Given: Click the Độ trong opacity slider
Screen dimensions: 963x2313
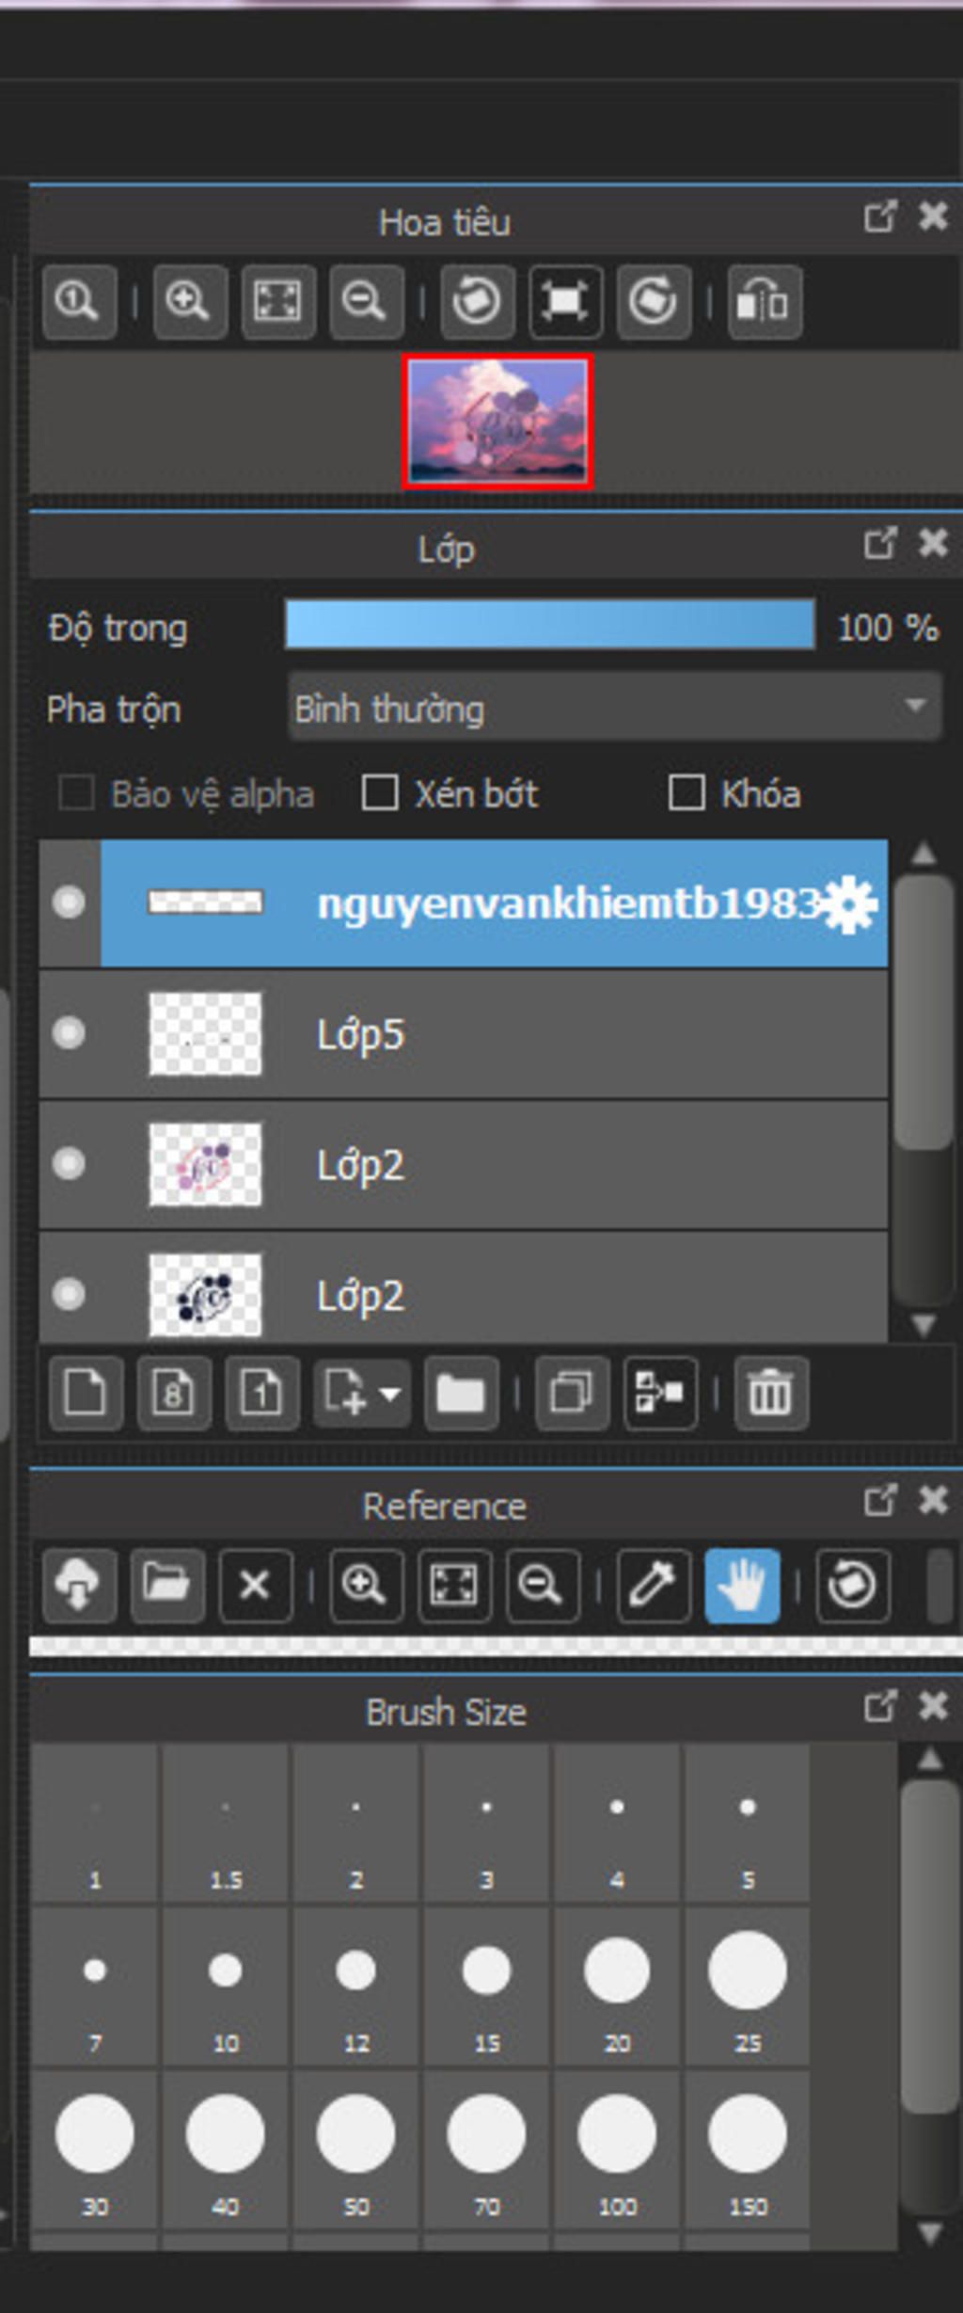Looking at the screenshot, I should (x=550, y=625).
